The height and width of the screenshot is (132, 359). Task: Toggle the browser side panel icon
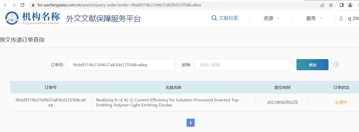tap(341, 5)
